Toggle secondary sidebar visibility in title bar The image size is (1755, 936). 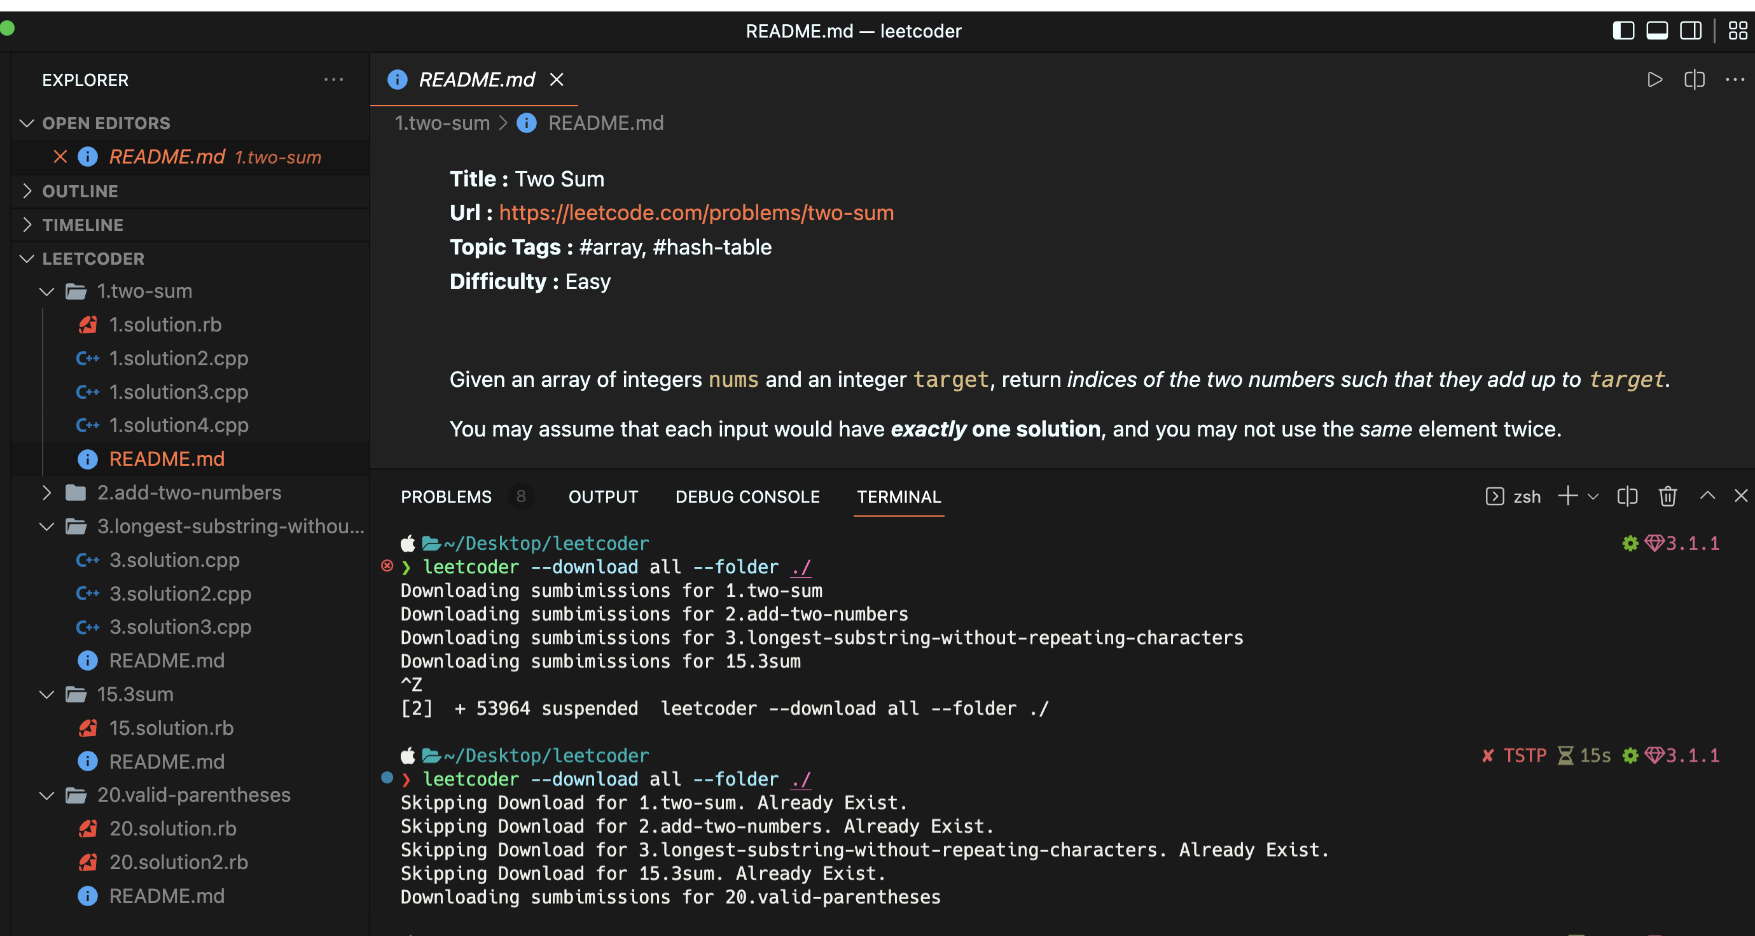point(1690,31)
